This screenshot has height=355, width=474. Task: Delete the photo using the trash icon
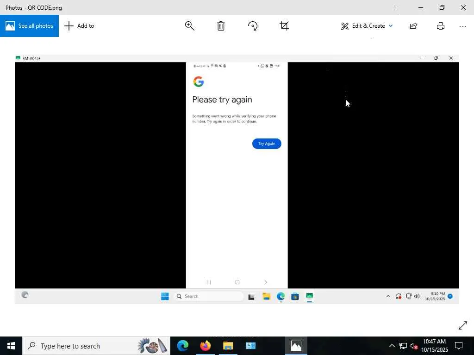pos(221,26)
